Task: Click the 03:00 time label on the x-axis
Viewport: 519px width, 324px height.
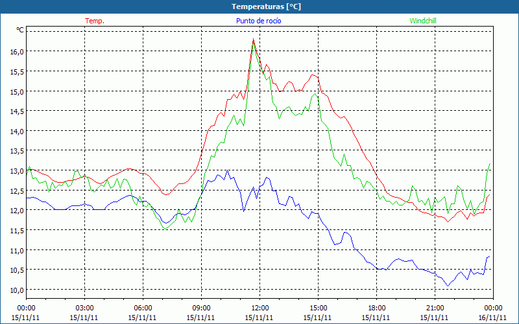Action: [x=84, y=308]
